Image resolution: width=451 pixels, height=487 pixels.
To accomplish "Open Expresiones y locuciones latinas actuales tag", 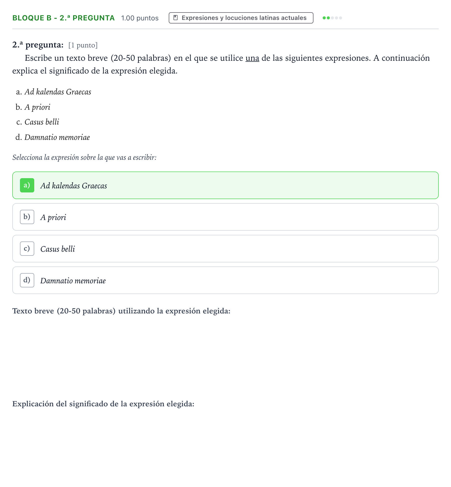I will coord(241,18).
